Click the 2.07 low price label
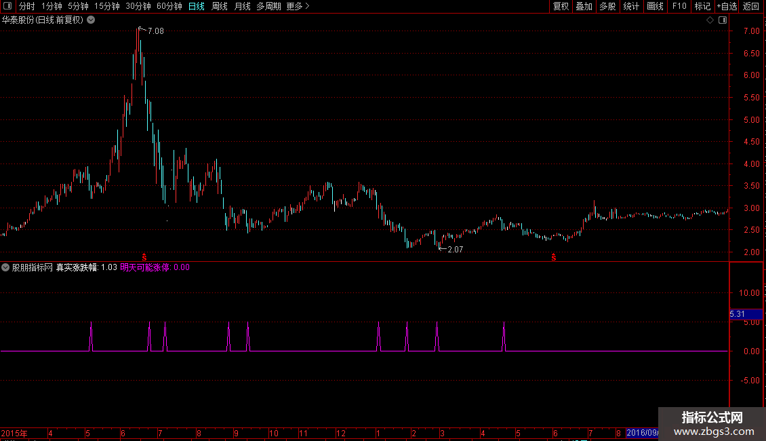Image resolution: width=766 pixels, height=441 pixels. pyautogui.click(x=456, y=250)
